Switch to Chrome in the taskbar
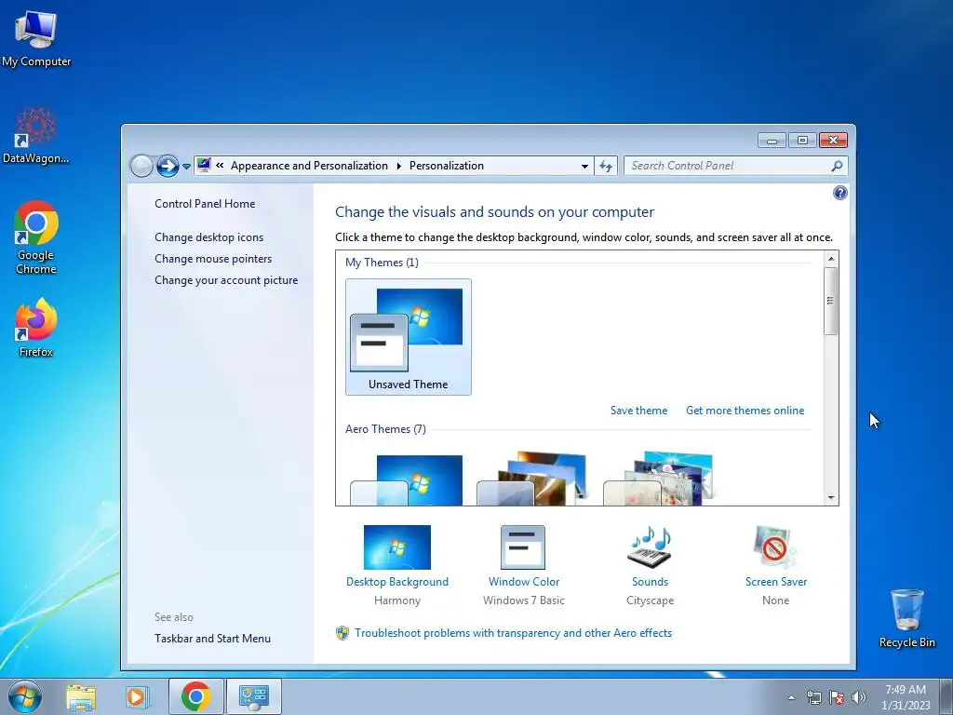The image size is (953, 715). click(195, 696)
